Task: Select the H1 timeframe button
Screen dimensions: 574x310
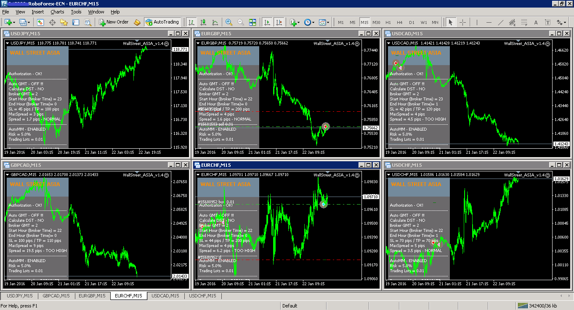Action: tap(388, 22)
